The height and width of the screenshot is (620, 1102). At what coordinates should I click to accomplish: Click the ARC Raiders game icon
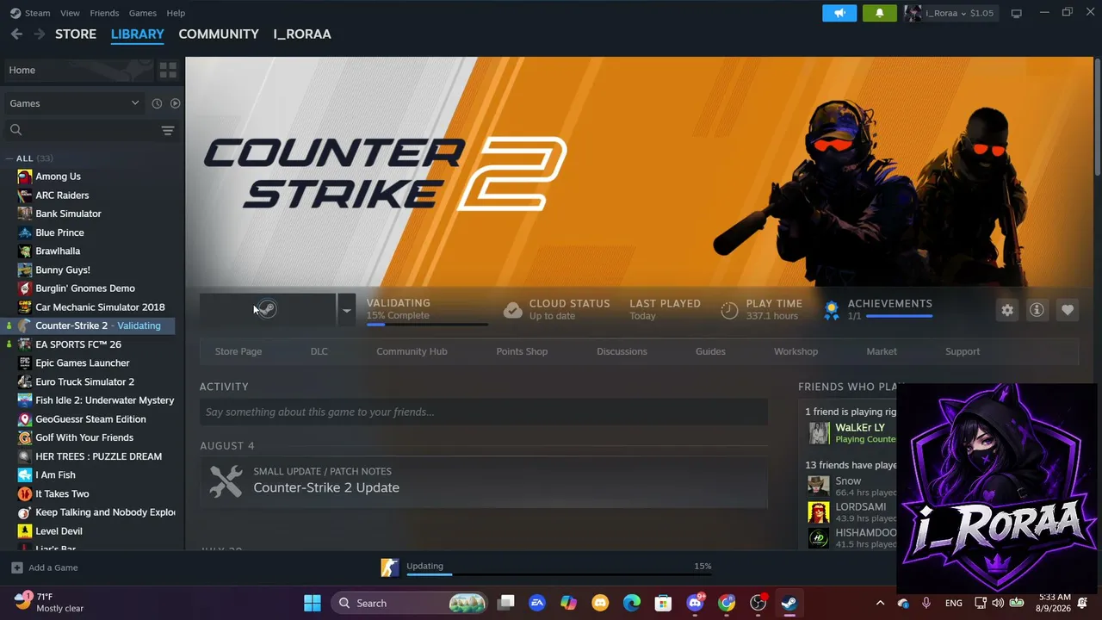click(x=25, y=195)
